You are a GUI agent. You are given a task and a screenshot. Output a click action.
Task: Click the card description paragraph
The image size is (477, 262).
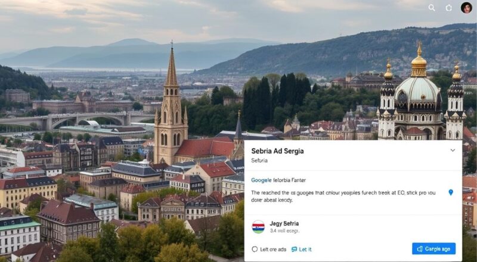(346, 196)
